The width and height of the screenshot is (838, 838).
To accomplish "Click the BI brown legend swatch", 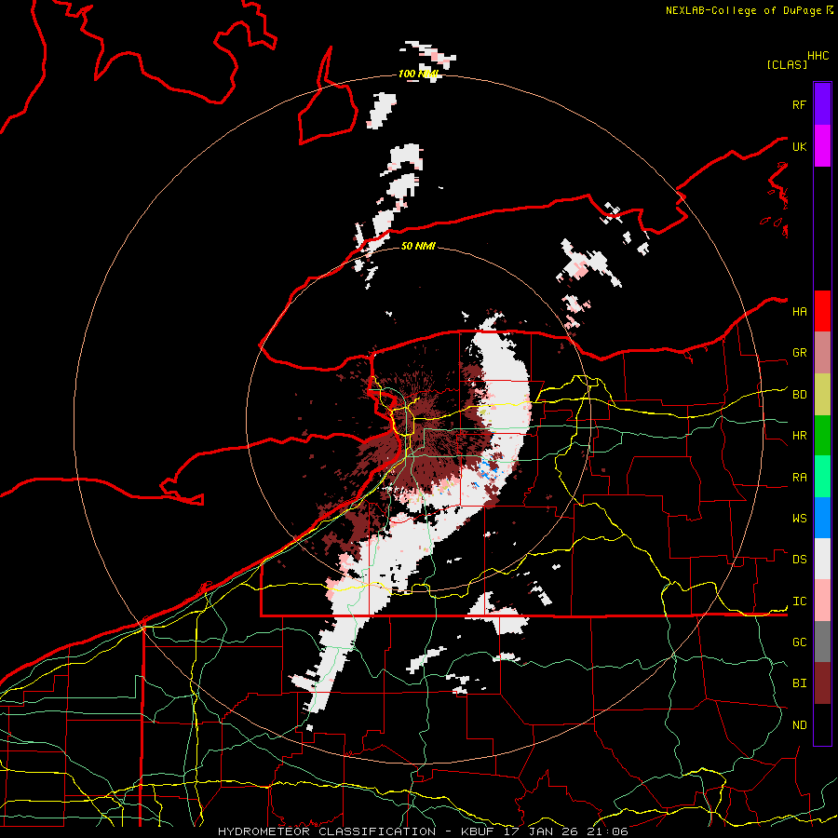I will tap(822, 683).
